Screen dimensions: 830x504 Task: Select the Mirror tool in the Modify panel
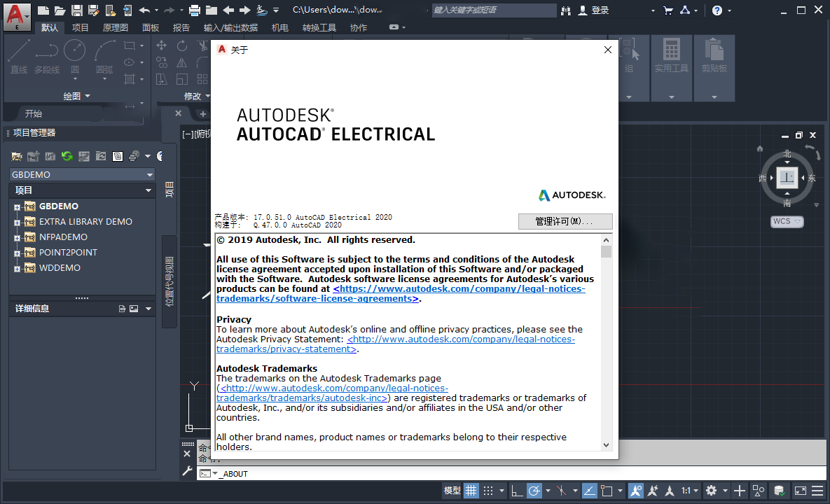[181, 63]
